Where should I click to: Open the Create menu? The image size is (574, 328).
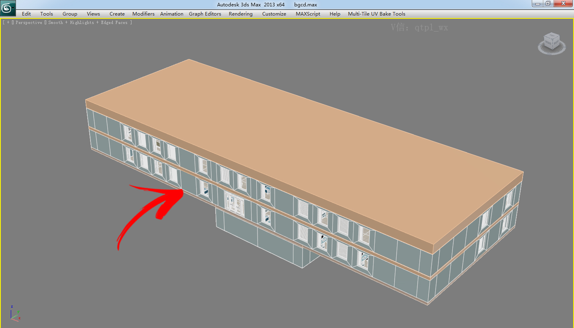[x=117, y=14]
